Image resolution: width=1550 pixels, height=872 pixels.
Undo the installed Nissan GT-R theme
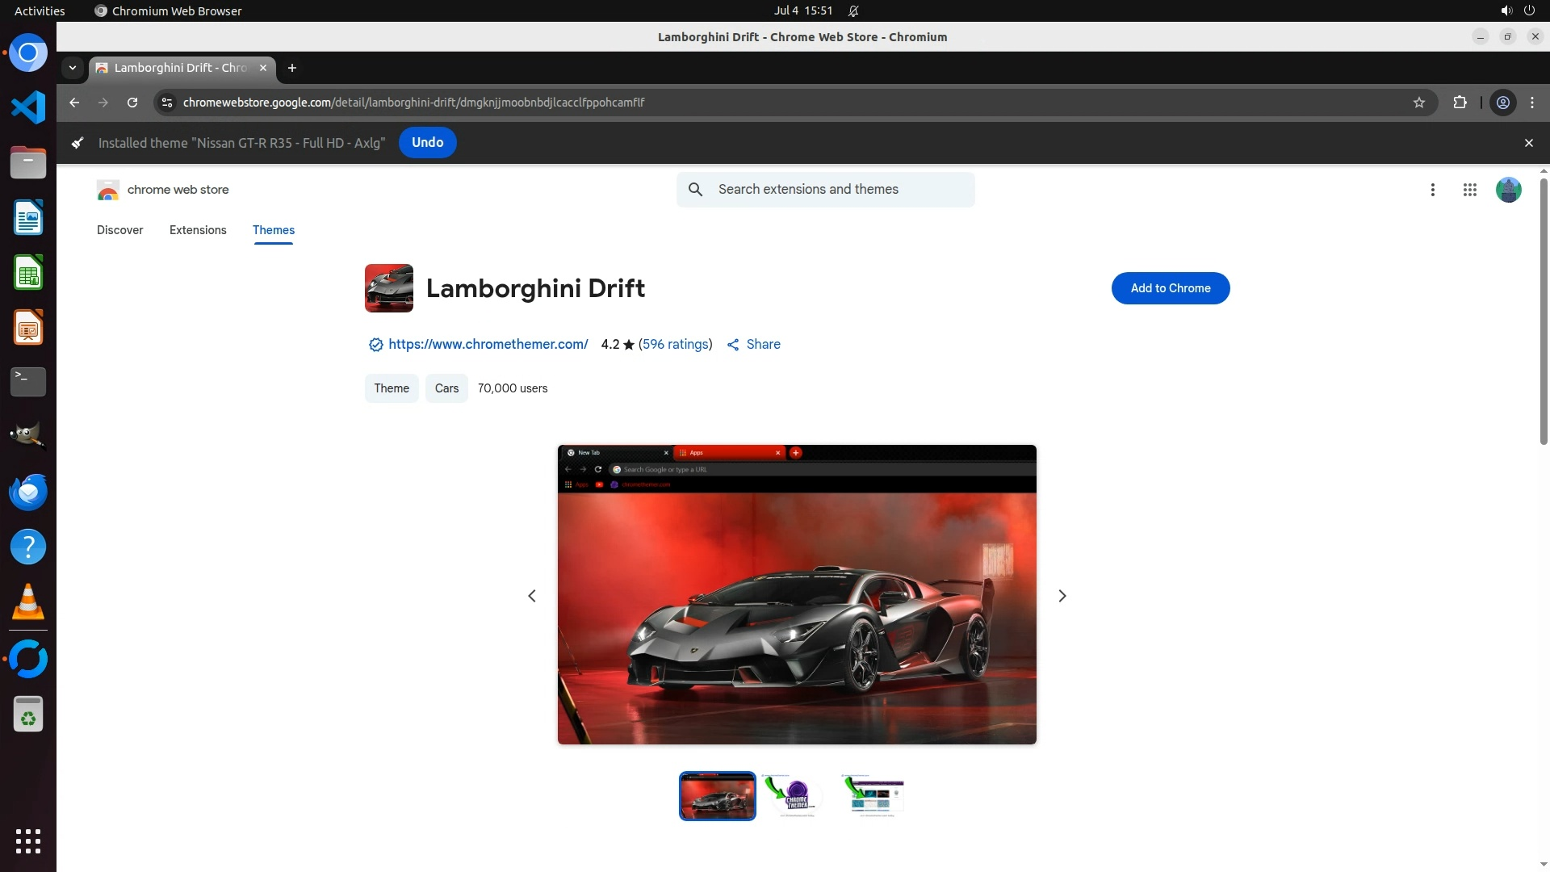coord(427,143)
